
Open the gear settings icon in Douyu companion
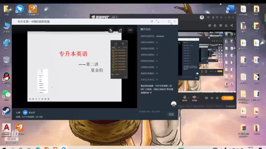217,98
